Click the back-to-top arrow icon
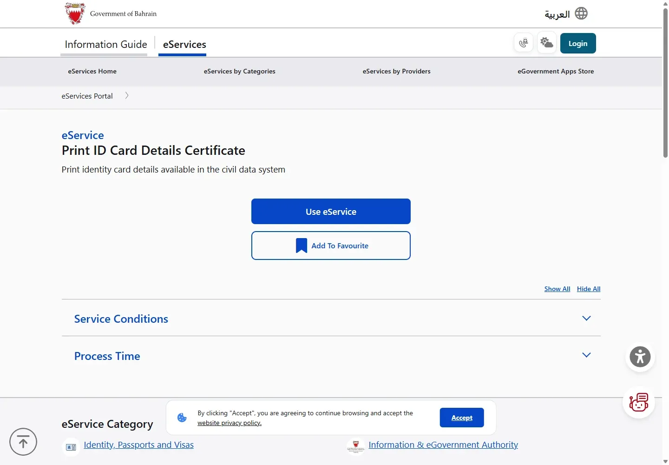Image resolution: width=669 pixels, height=465 pixels. click(x=23, y=442)
